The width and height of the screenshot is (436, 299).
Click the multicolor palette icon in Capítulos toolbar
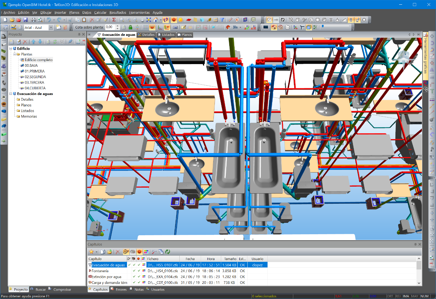click(x=146, y=251)
